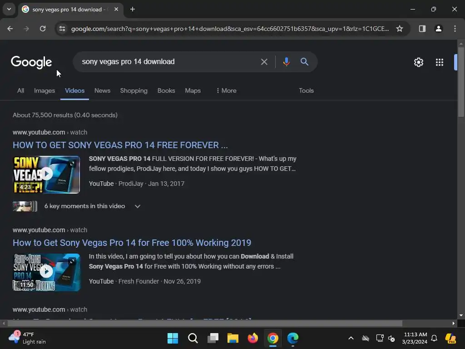The width and height of the screenshot is (465, 349).
Task: Open the notifications bell
Action: (434, 338)
